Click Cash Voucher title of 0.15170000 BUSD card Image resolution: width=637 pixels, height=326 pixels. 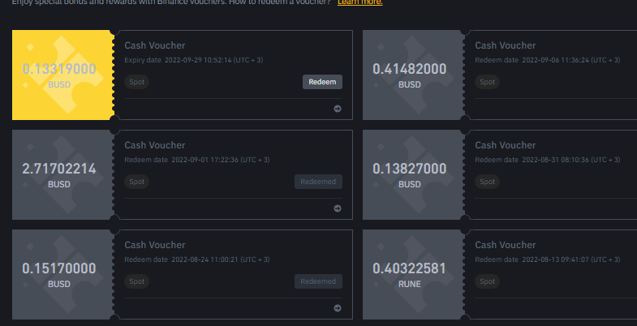155,245
